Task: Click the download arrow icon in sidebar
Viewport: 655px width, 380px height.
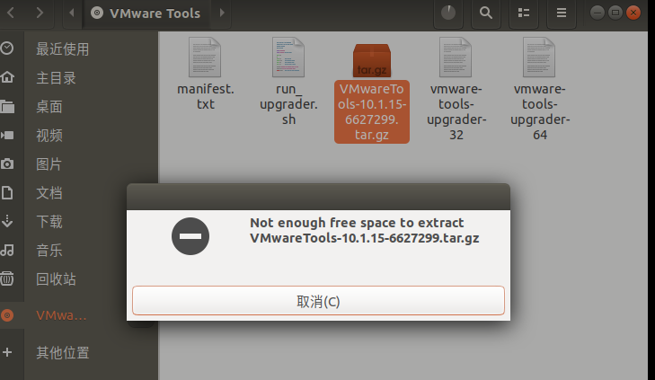Action: click(7, 221)
